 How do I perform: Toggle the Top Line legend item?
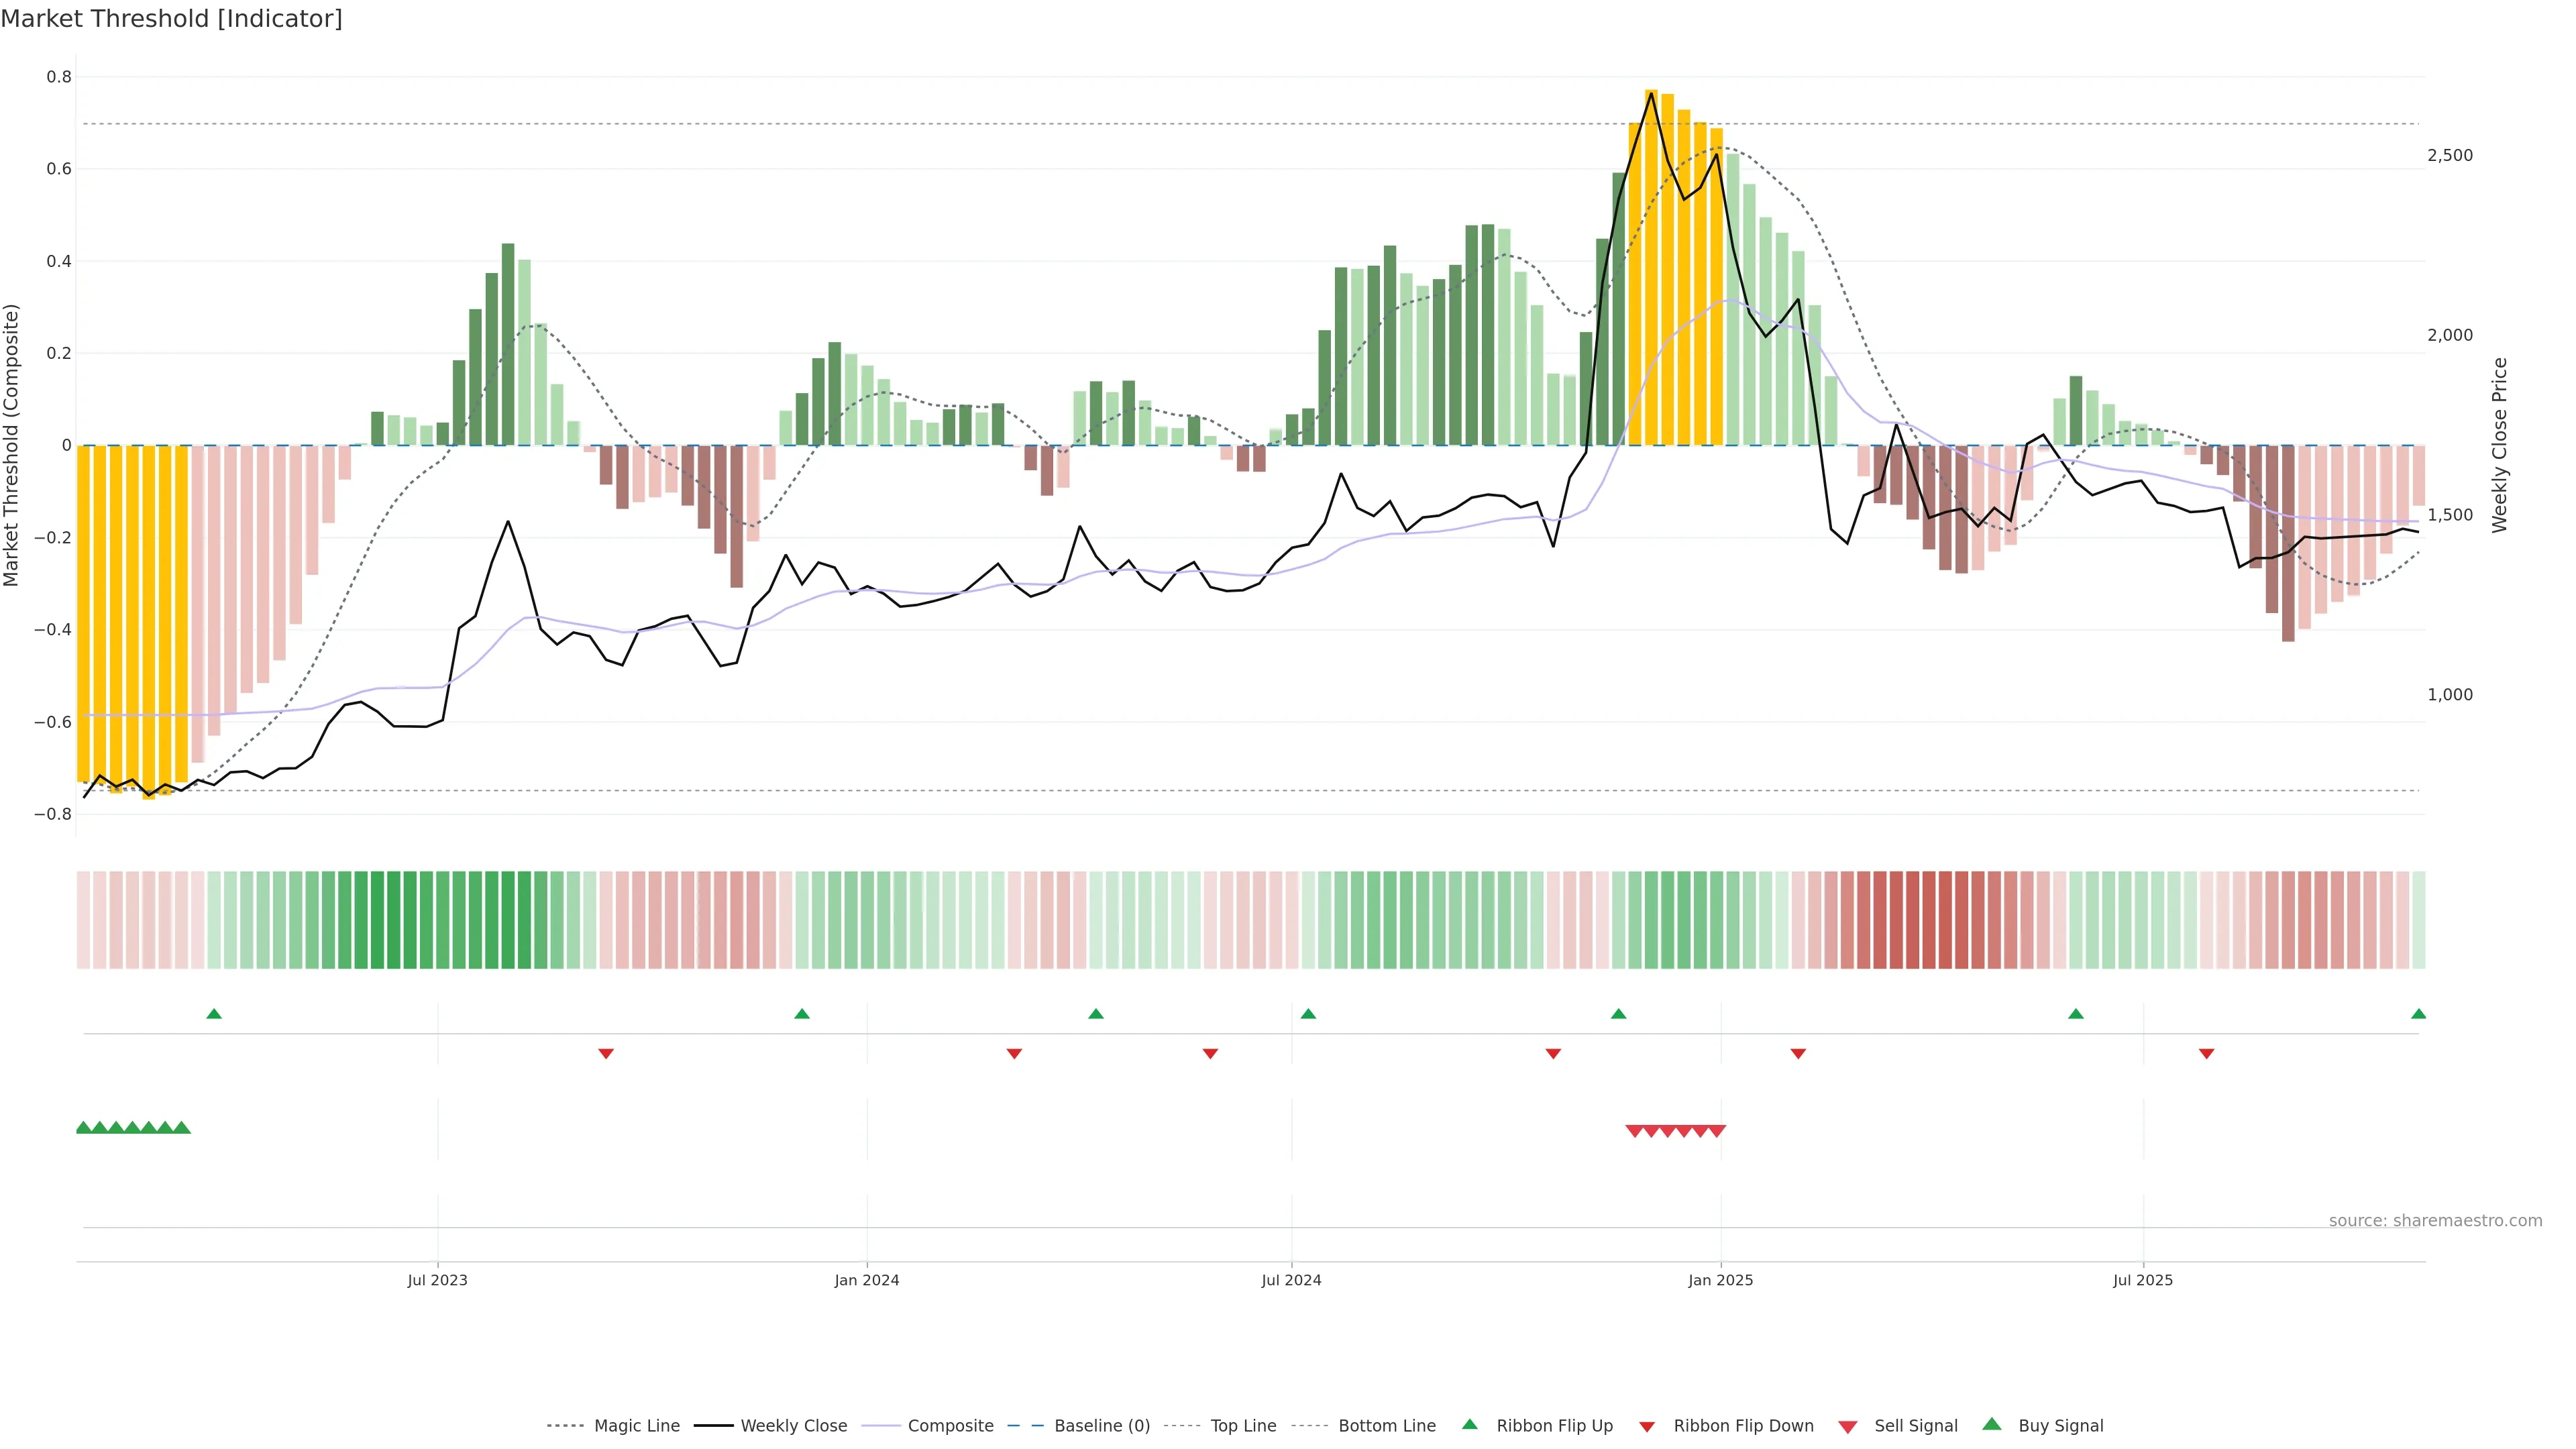[1243, 1426]
